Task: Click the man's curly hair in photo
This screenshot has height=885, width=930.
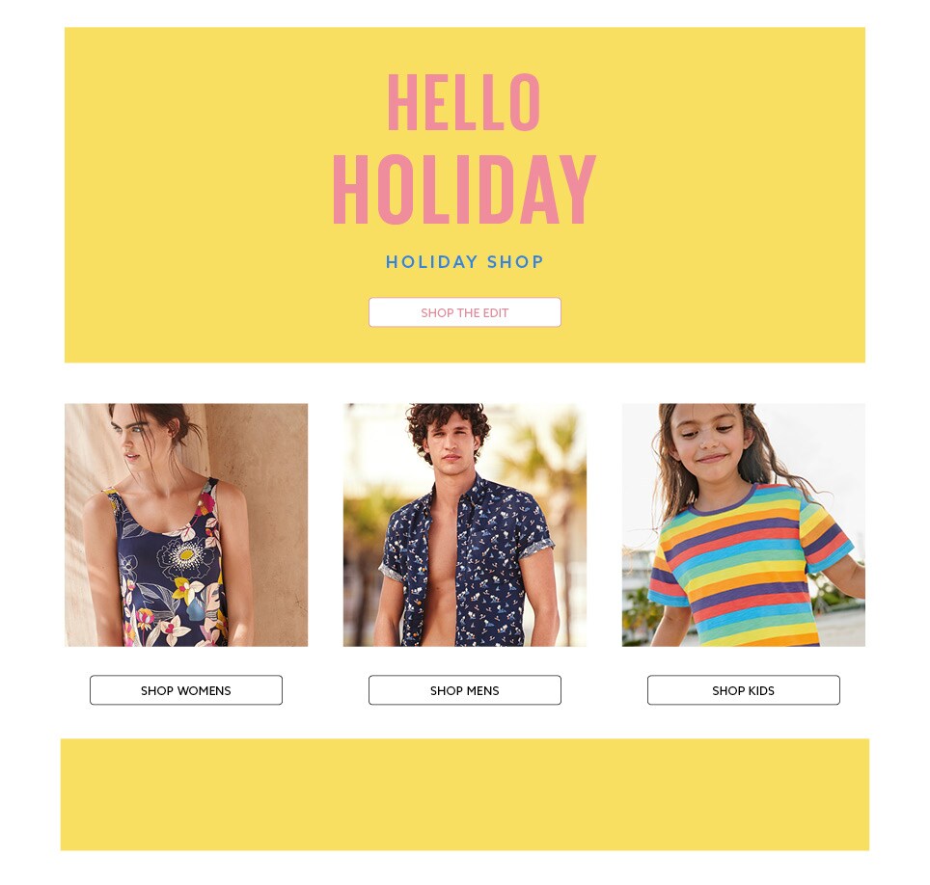Action: coord(448,422)
